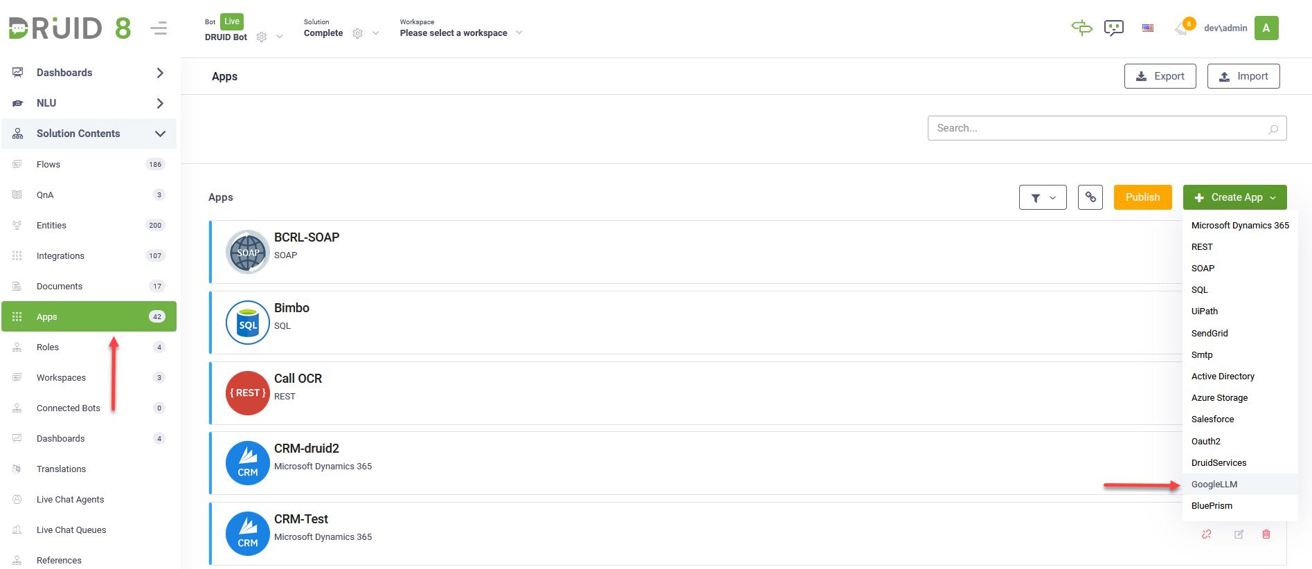1312x569 pixels.
Task: Open Translations in the sidebar
Action: pos(89,469)
